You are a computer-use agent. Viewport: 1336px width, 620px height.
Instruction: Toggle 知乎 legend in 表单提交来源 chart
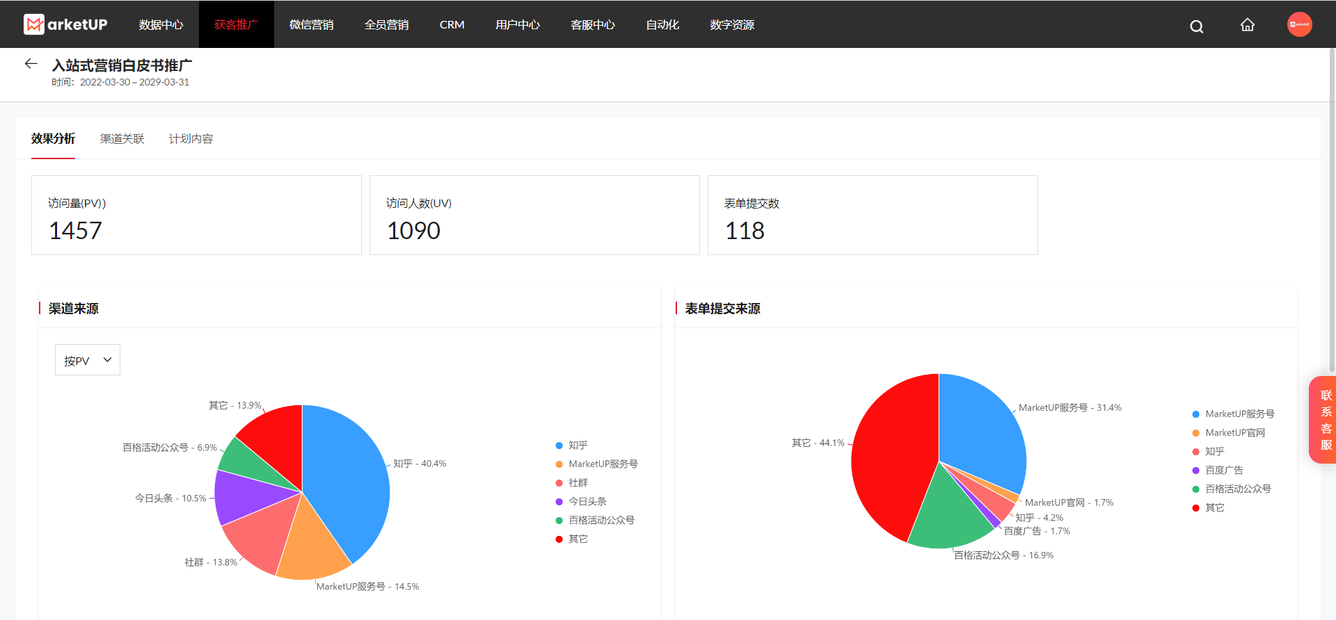1209,452
